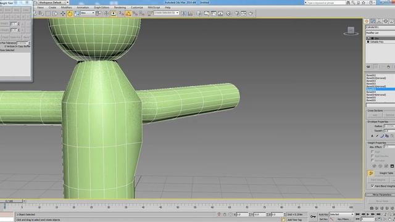Click the Render Production teapot icon
The image size is (395, 222).
tap(251, 14)
